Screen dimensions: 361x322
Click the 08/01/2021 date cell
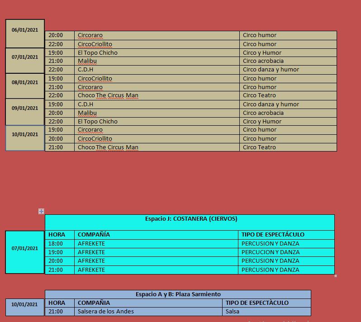coord(25,83)
